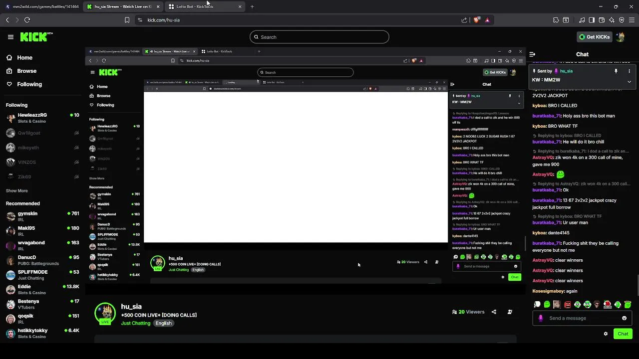Open the Just Chatting category link

136,323
